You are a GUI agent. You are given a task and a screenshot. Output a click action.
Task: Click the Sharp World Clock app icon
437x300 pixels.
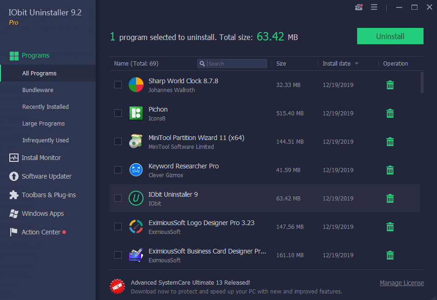136,85
